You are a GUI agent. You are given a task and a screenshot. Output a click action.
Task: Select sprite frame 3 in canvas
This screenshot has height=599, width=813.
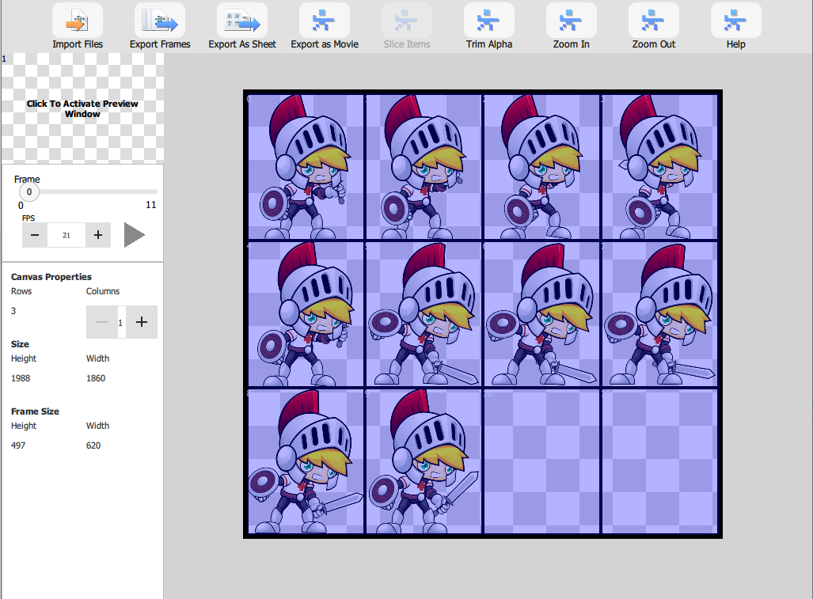pos(659,167)
